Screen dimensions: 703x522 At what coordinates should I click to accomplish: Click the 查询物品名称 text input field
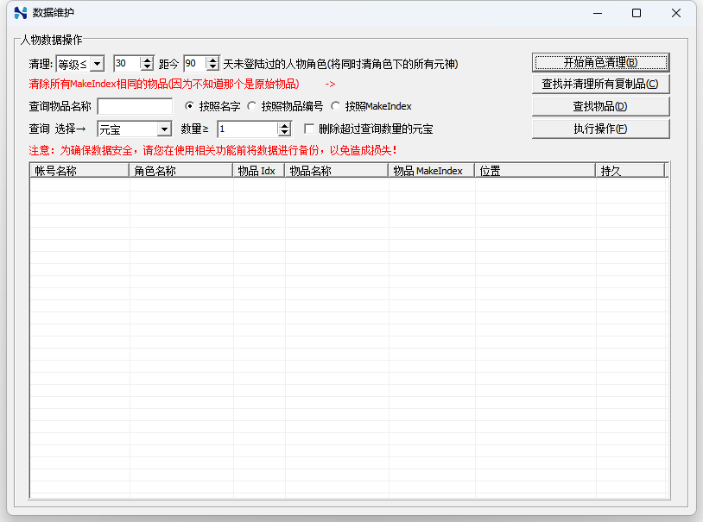(x=135, y=107)
